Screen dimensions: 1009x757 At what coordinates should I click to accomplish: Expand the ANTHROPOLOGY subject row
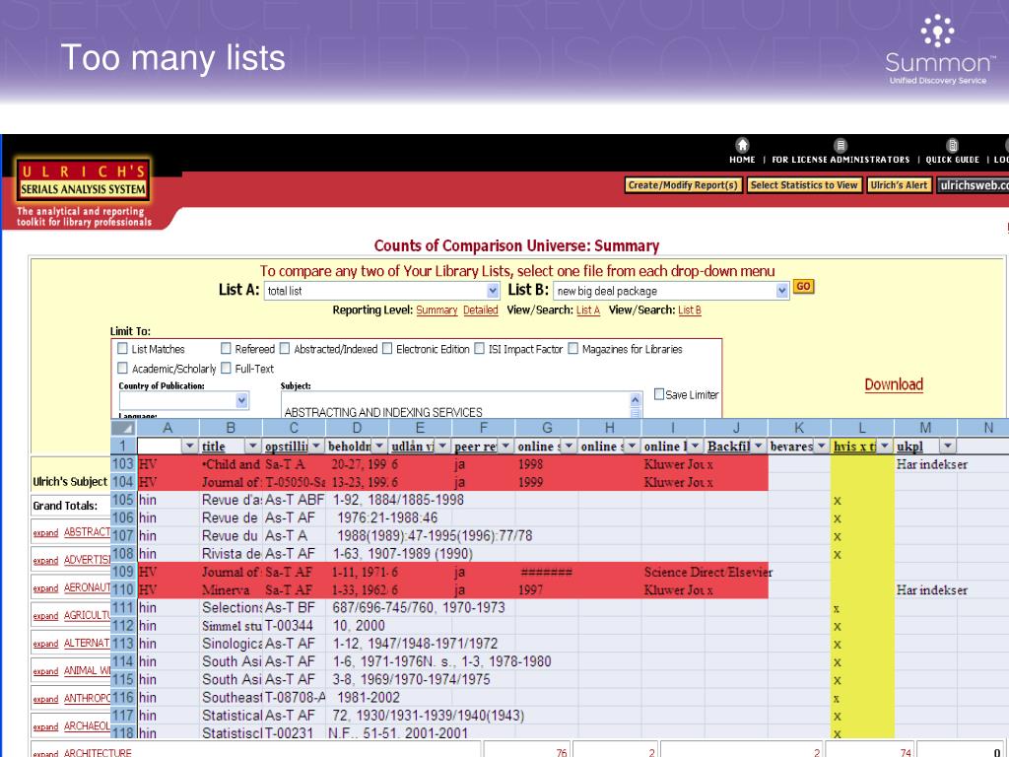pos(45,699)
